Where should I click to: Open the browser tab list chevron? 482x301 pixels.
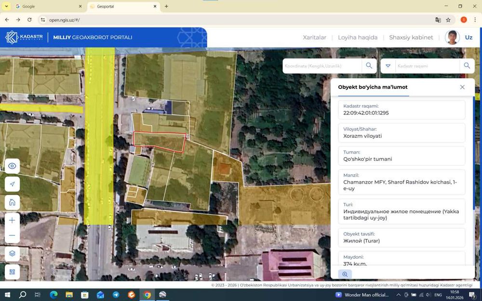[7, 6]
